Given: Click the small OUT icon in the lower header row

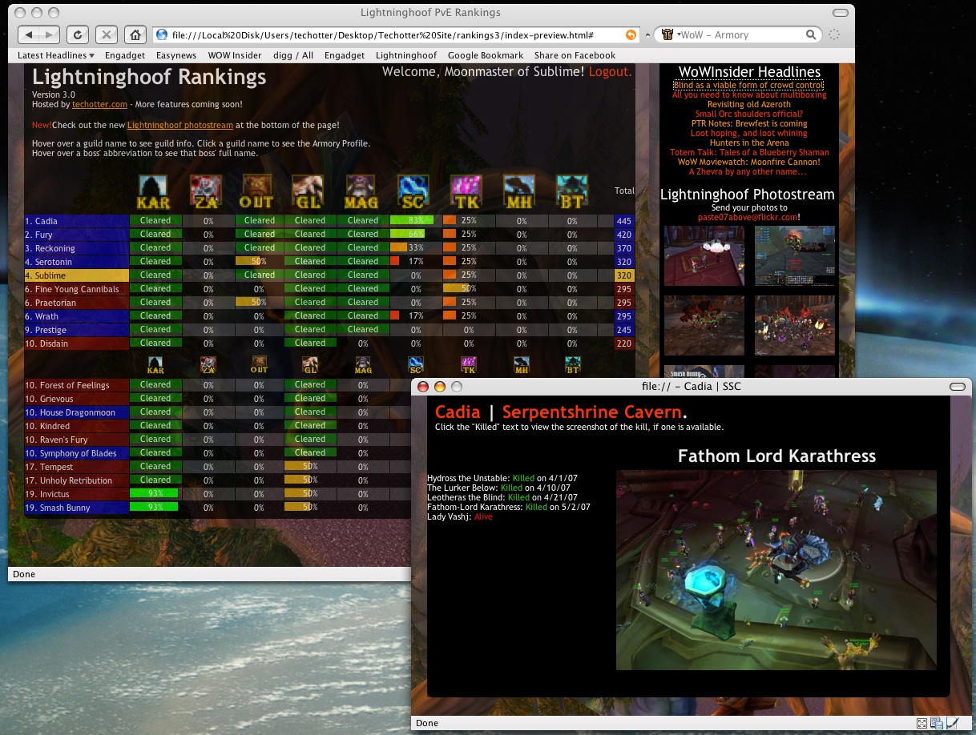Looking at the screenshot, I should [x=259, y=365].
